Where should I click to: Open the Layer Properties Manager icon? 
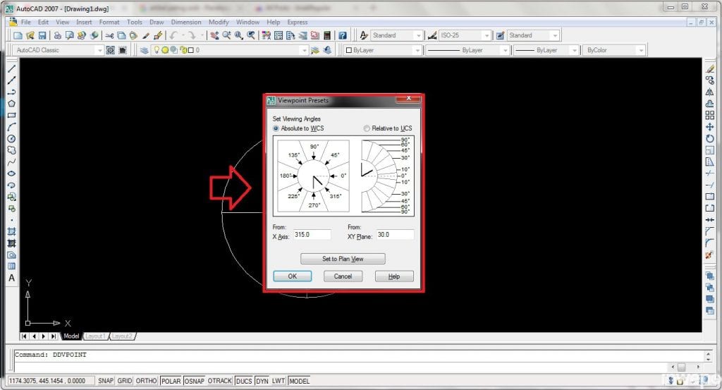pos(145,51)
